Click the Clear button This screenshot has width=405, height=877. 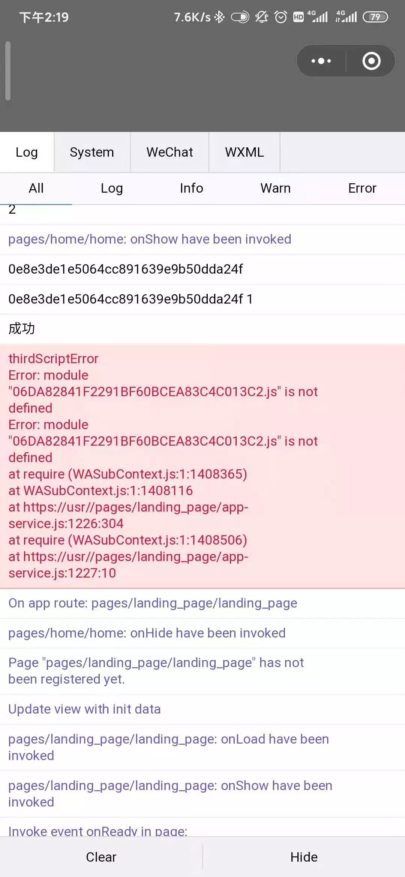click(x=101, y=857)
